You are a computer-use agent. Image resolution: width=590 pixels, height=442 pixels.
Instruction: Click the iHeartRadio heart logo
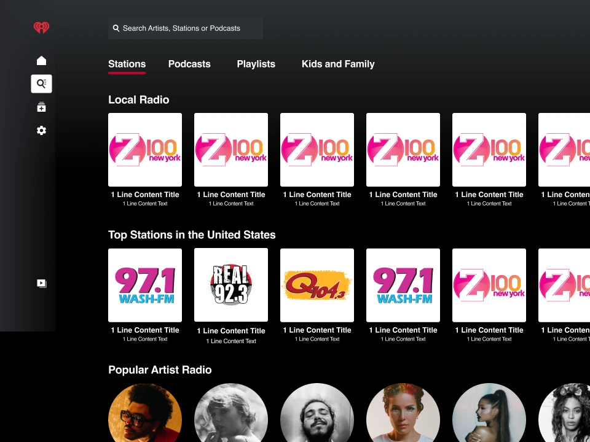(41, 28)
